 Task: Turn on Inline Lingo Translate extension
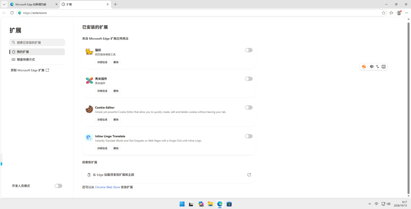click(x=248, y=136)
